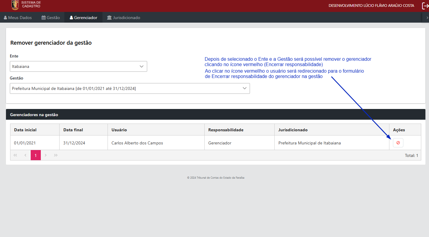Click the Usuário column header
Screen dimensions: 429x237
tap(156, 130)
